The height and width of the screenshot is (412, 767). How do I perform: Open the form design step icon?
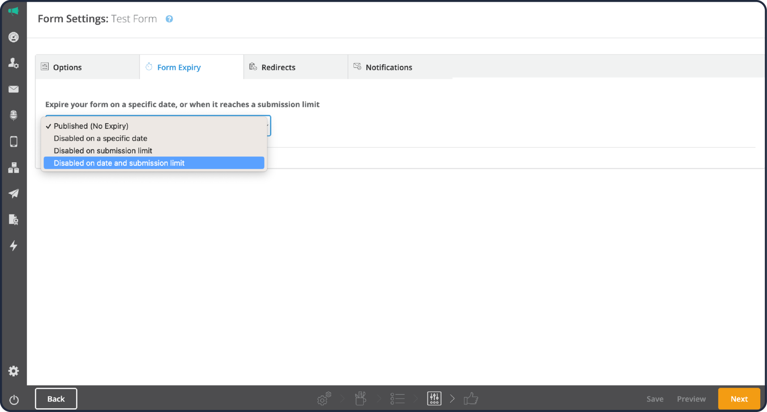[x=360, y=398]
